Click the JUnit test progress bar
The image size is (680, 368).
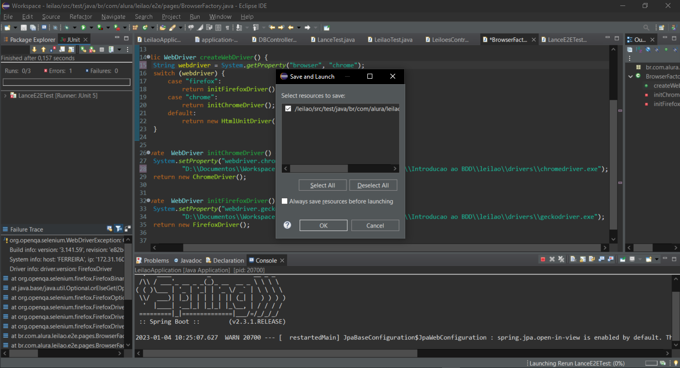tap(67, 82)
